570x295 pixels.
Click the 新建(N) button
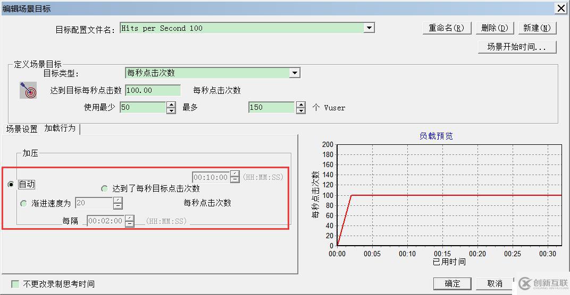tap(537, 28)
